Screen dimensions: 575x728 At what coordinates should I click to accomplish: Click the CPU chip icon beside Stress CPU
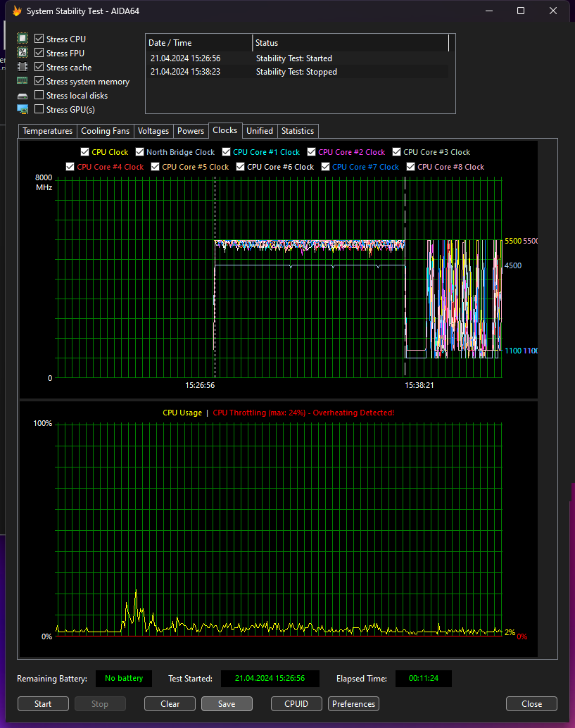tap(23, 39)
